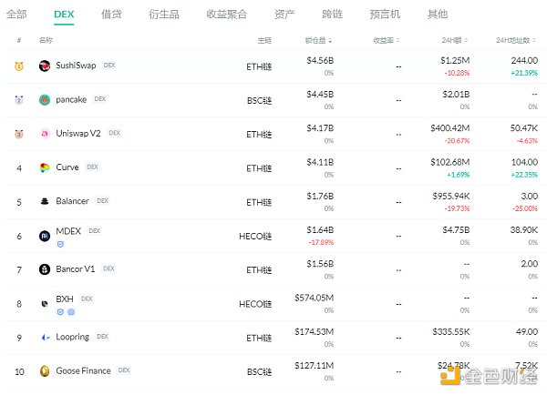Click Loopring's $335.55K volume
Viewport: 547px width, 395px height.
coord(451,332)
